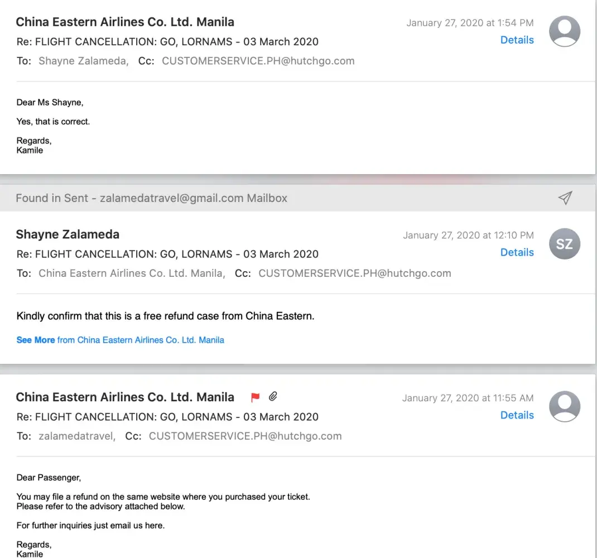Viewport: 597px width, 558px height.
Task: Click the subject line of the 11:55 AM email
Action: 167,417
